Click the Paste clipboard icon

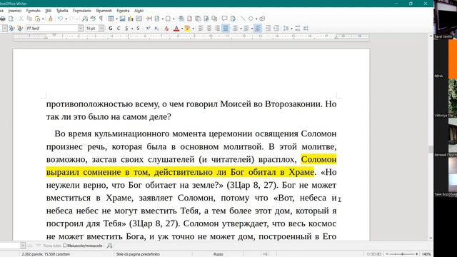(38, 19)
